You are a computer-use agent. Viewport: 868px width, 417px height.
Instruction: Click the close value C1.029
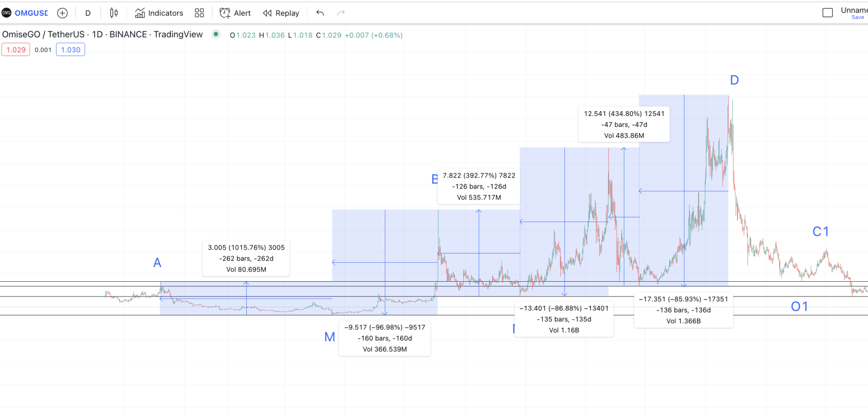tap(328, 35)
